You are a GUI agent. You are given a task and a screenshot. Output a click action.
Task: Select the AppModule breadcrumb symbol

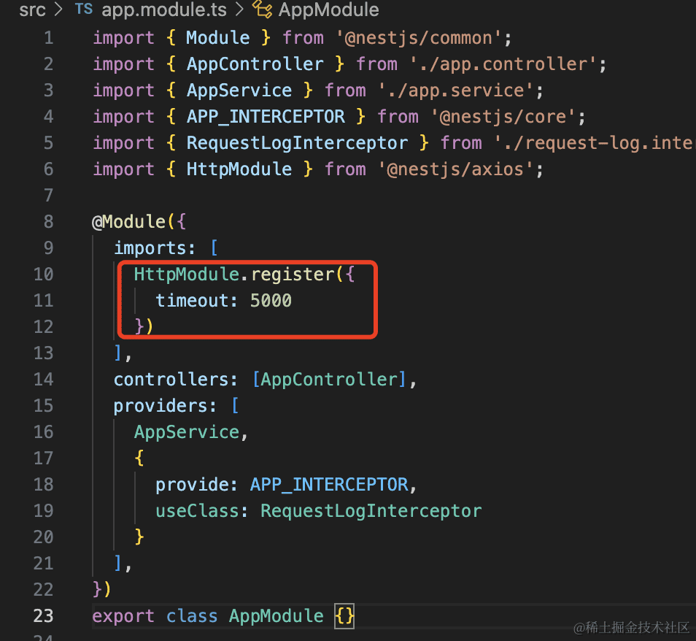pyautogui.click(x=328, y=10)
